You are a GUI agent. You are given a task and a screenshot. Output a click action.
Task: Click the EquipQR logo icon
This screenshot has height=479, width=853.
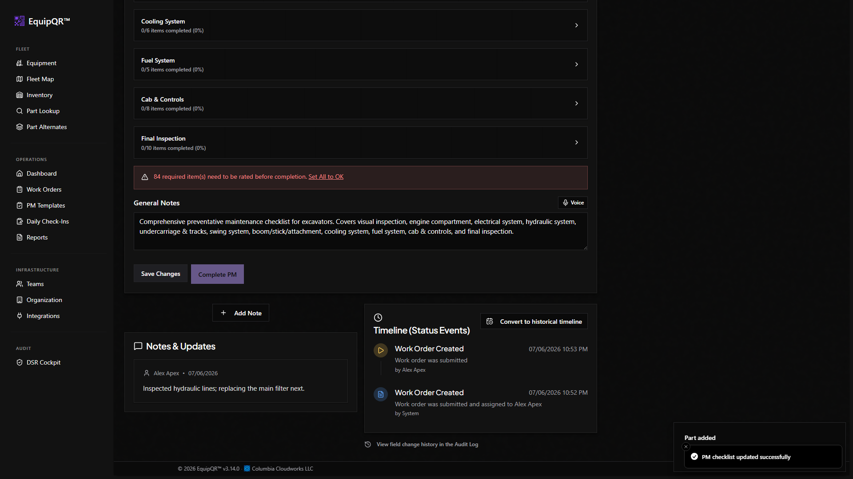[20, 21]
